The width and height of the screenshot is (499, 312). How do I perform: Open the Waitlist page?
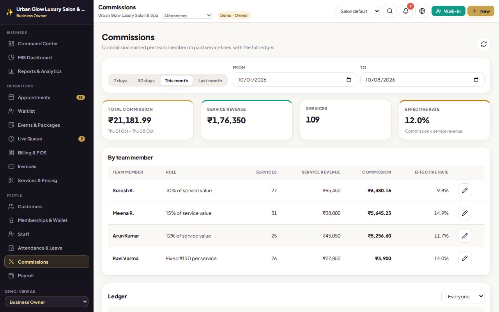[x=47, y=111]
